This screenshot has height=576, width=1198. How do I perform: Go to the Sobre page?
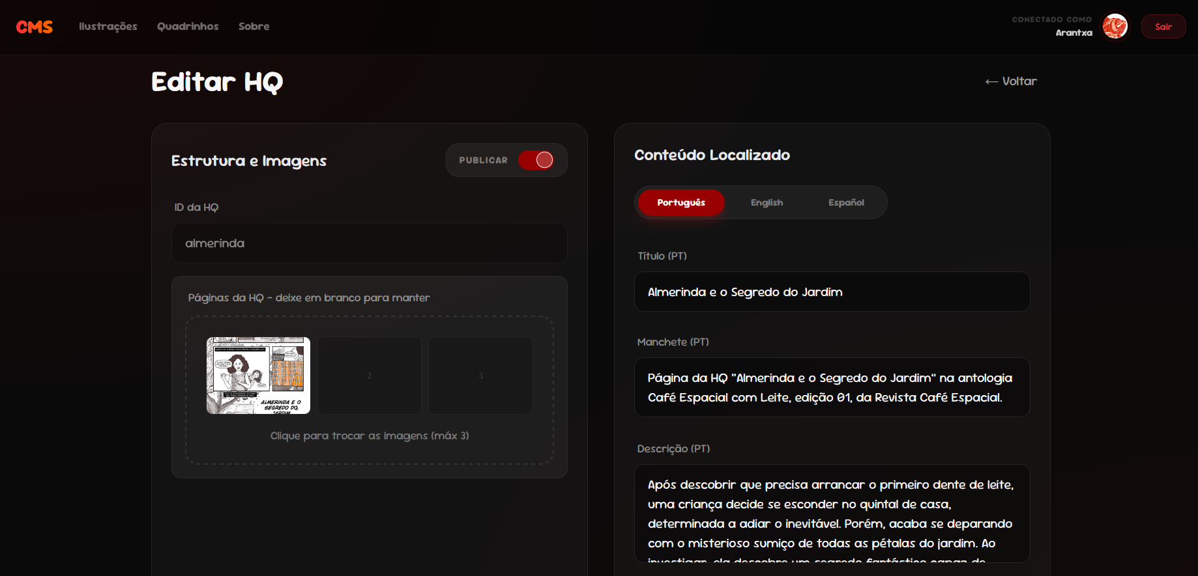tap(254, 27)
